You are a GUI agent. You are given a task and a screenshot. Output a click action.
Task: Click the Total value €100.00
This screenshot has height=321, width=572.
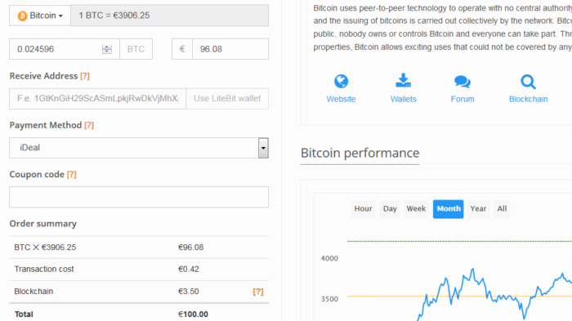pyautogui.click(x=193, y=314)
